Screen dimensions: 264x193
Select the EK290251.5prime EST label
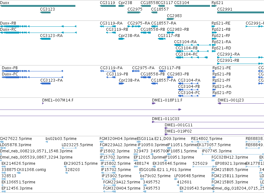(81, 164)
